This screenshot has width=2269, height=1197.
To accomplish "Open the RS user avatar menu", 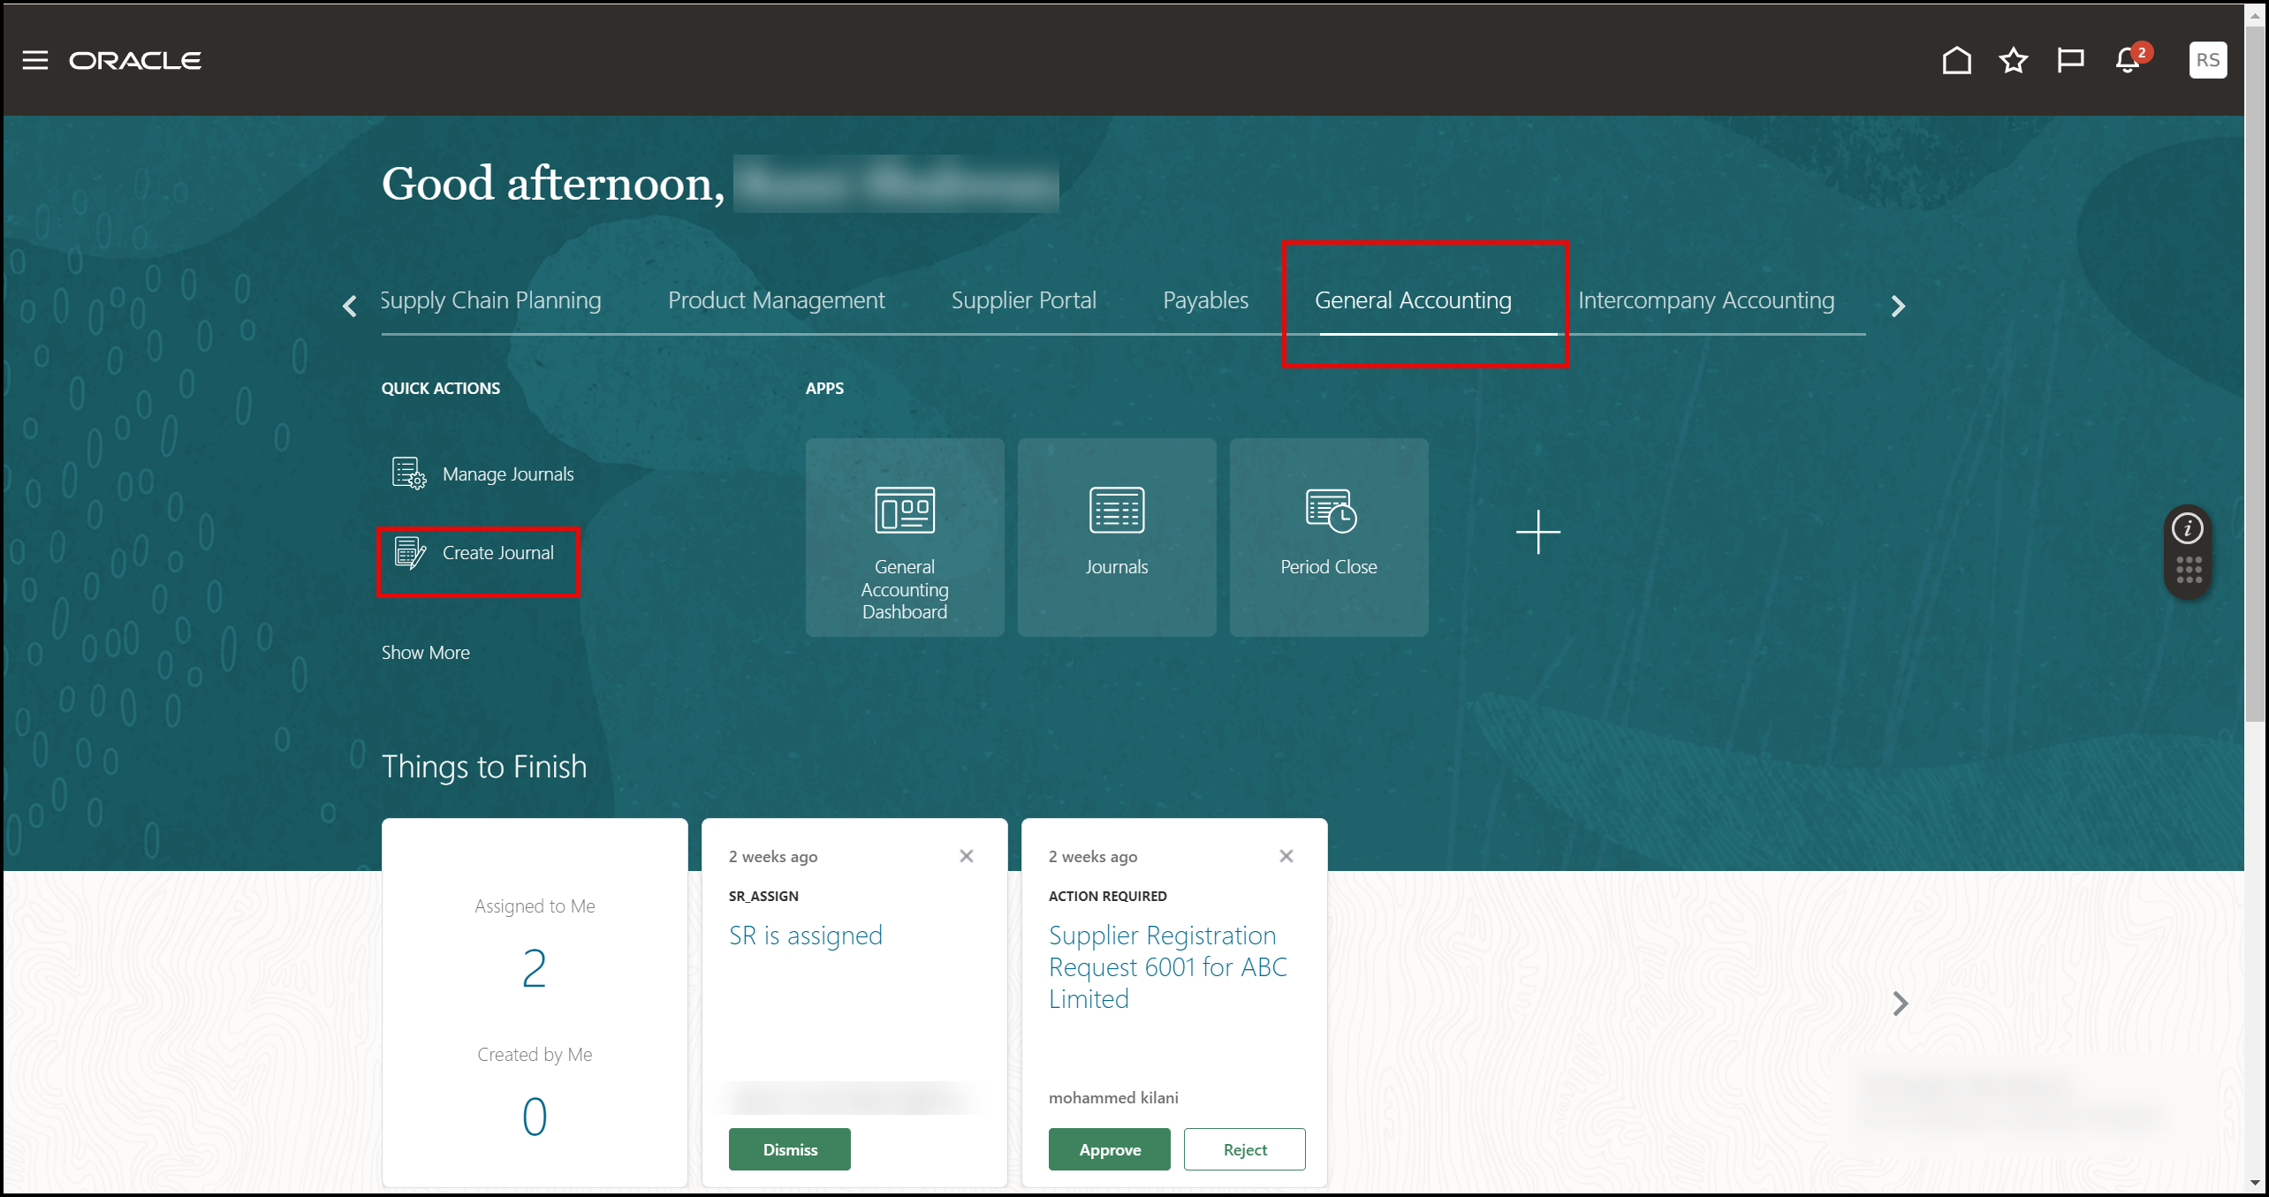I will [2207, 60].
